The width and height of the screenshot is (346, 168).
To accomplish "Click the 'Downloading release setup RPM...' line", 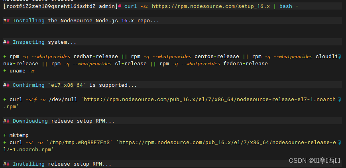I will coord(59,121).
